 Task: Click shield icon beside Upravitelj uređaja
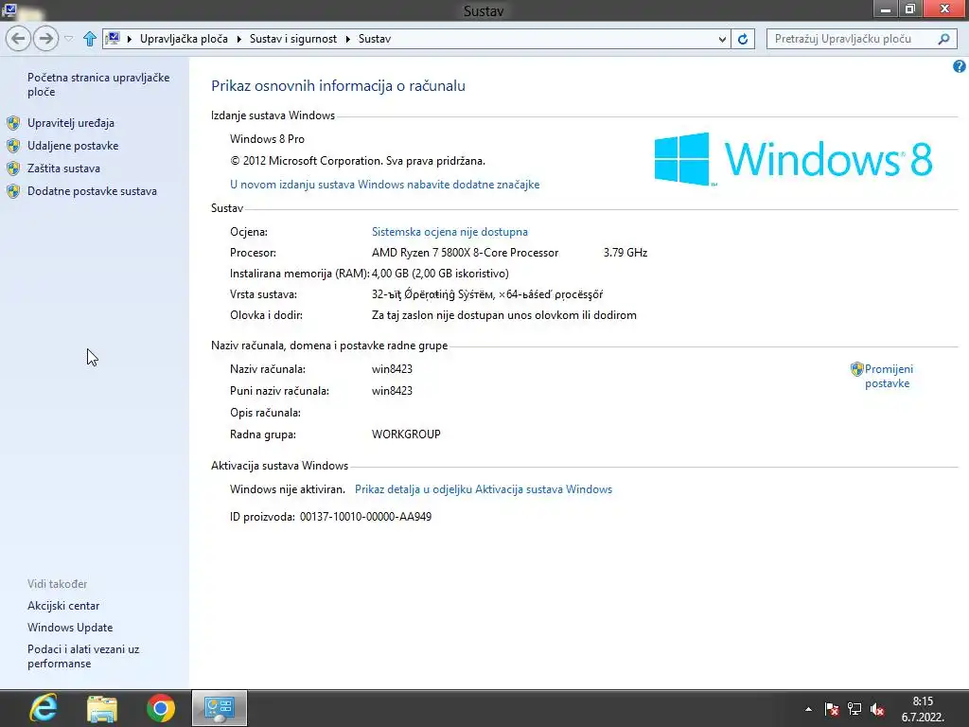pos(13,123)
